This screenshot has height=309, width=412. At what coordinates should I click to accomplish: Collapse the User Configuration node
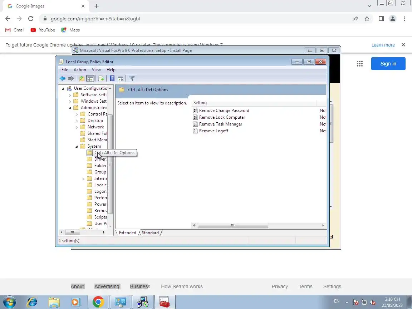pos(63,89)
